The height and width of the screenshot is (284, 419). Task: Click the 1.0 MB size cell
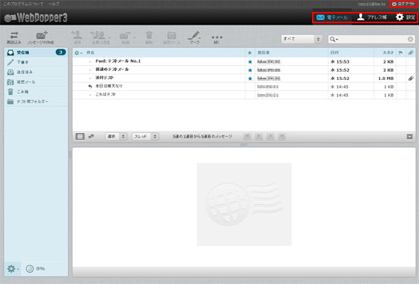coord(385,78)
